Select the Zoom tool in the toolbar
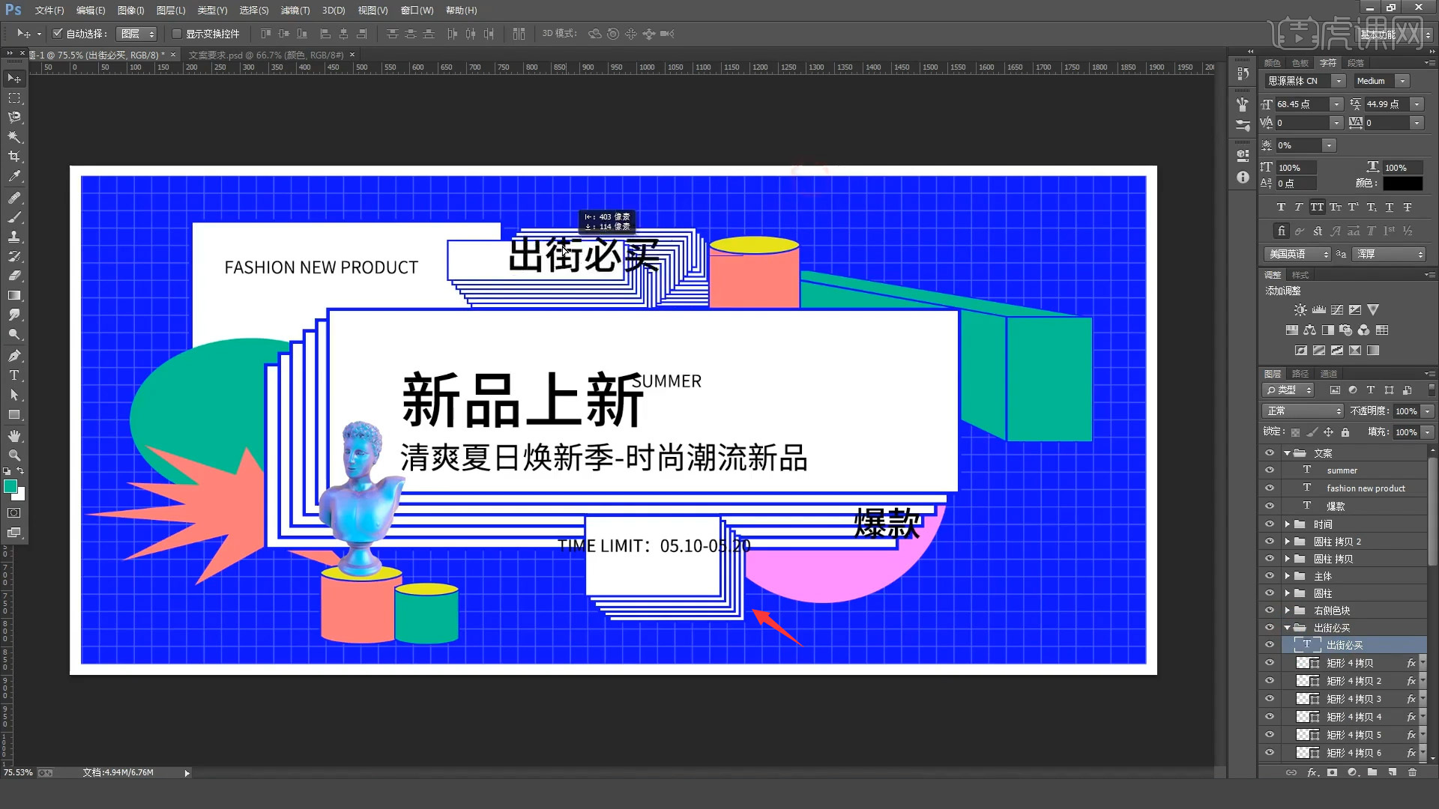Image resolution: width=1439 pixels, height=809 pixels. (x=13, y=453)
